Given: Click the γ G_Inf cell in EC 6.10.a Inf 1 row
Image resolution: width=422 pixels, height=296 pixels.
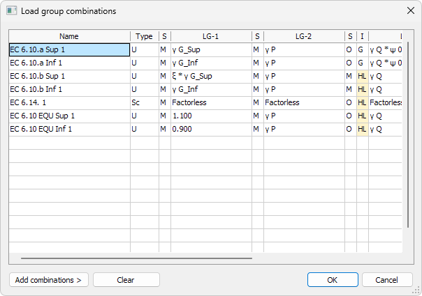Looking at the screenshot, I should click(x=211, y=63).
